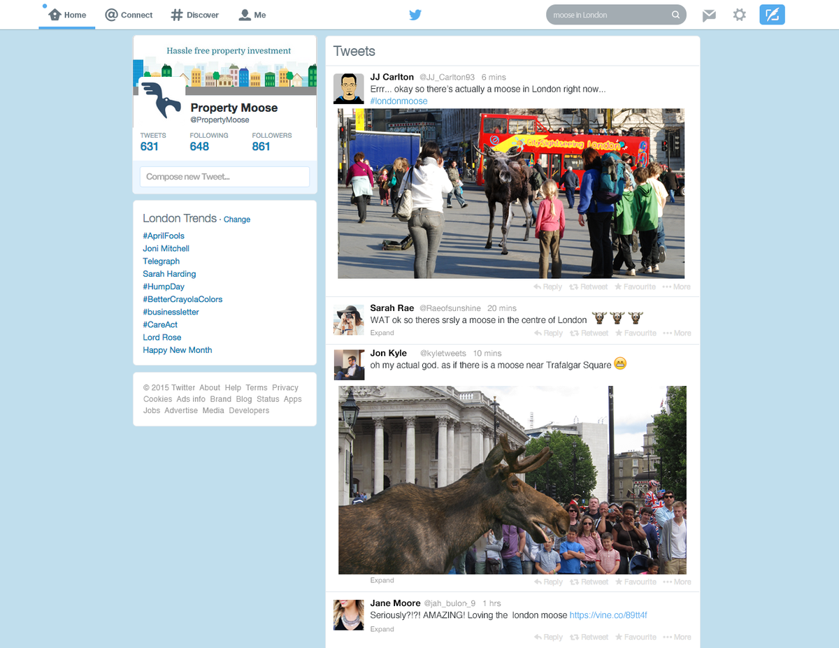Viewport: 839px width, 648px height.
Task: Reply to Sarah Rae's tweet
Action: (547, 333)
